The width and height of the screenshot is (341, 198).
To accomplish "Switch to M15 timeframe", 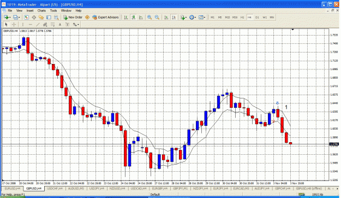I will [228, 18].
